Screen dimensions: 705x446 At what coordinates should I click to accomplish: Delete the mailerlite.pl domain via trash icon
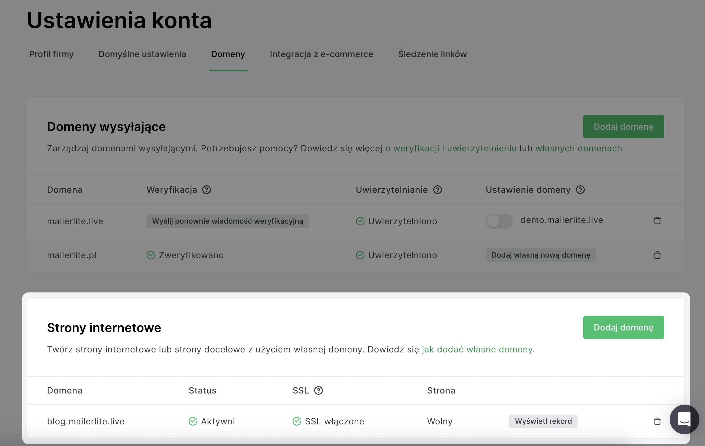point(657,255)
